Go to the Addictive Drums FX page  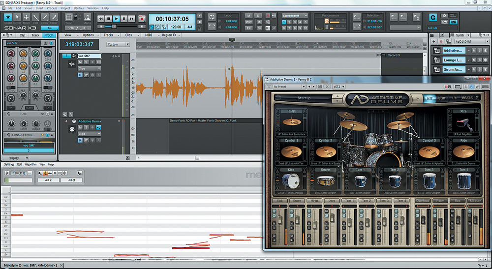[x=454, y=98]
